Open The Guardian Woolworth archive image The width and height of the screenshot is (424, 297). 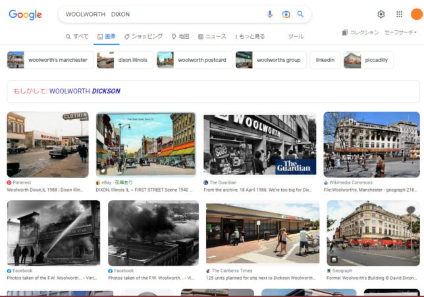coord(259,145)
